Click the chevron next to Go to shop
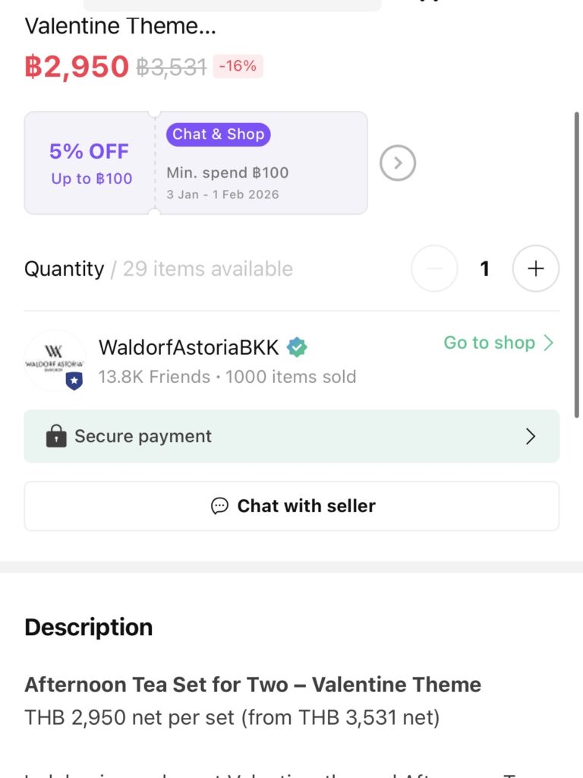This screenshot has height=778, width=583. tap(549, 343)
